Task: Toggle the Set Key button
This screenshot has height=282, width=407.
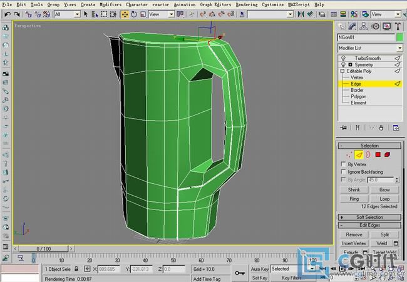Action: pos(260,278)
